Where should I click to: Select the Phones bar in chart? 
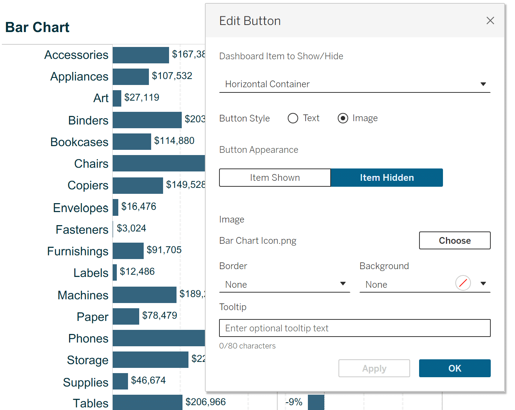coord(159,338)
